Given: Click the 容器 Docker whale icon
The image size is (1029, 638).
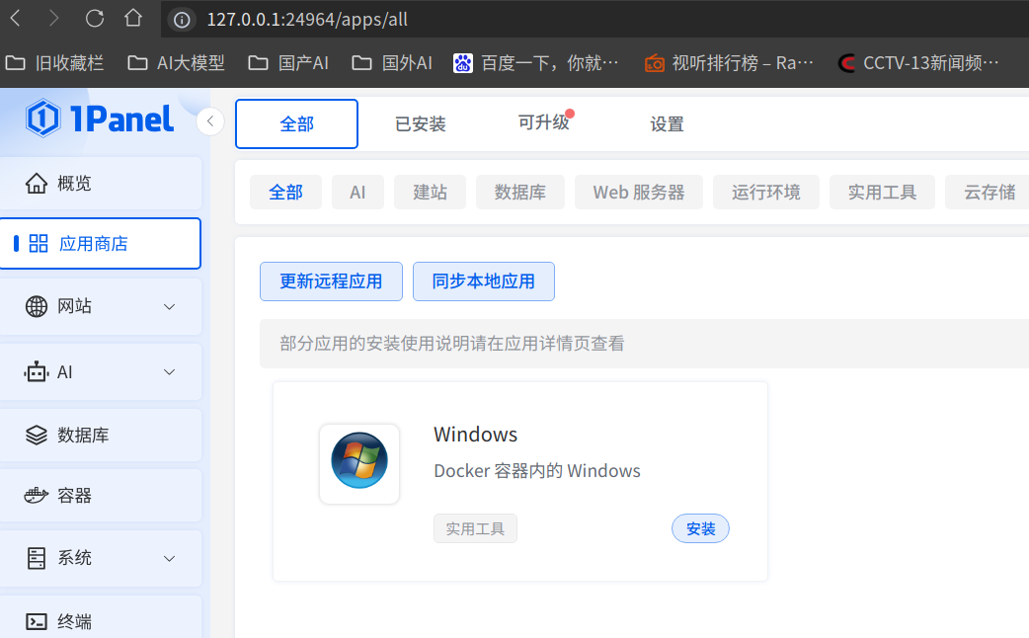Looking at the screenshot, I should tap(37, 495).
